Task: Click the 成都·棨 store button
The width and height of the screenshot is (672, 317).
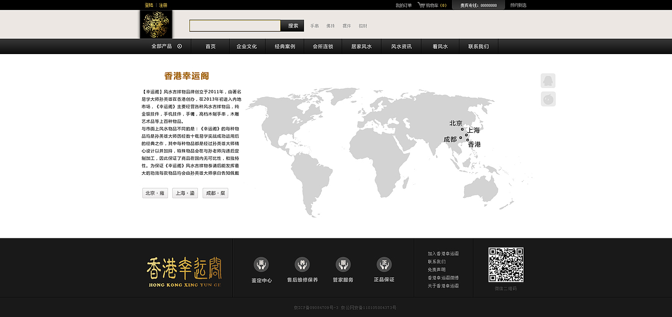Action: point(215,193)
